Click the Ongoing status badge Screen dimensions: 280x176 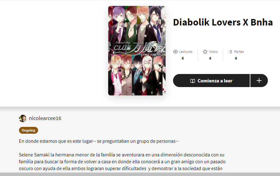28,130
